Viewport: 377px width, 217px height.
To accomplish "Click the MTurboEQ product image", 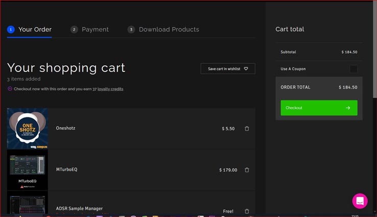I will pos(28,170).
